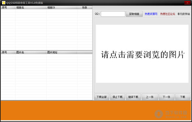Open the 热度社区论坛 link
The image size is (192, 122).
click(168, 14)
